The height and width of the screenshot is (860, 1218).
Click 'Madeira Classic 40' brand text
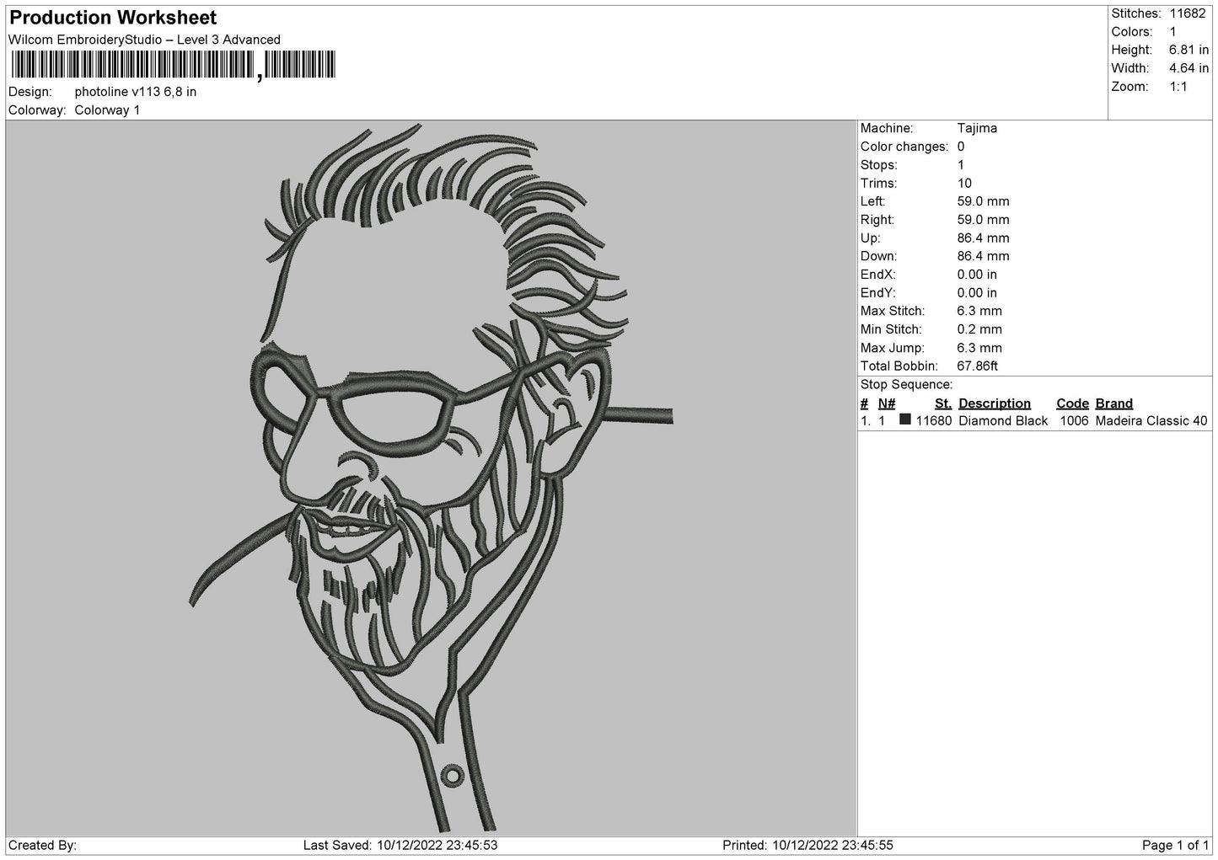point(1151,421)
